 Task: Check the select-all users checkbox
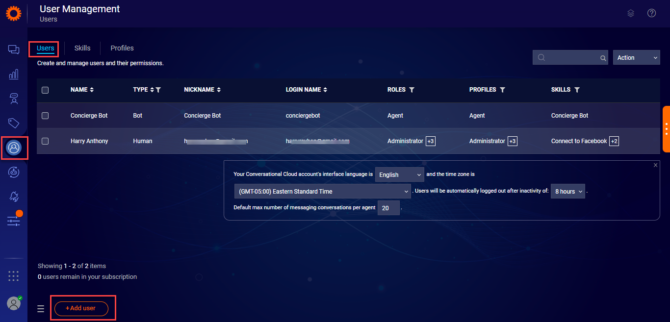tap(45, 90)
